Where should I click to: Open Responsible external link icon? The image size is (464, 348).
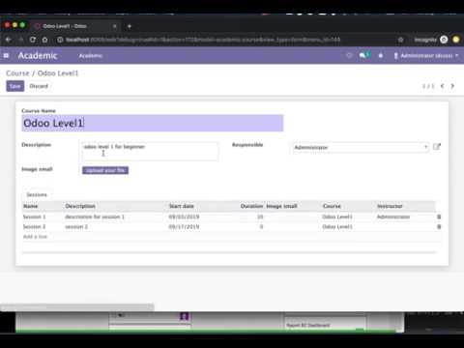pyautogui.click(x=437, y=147)
